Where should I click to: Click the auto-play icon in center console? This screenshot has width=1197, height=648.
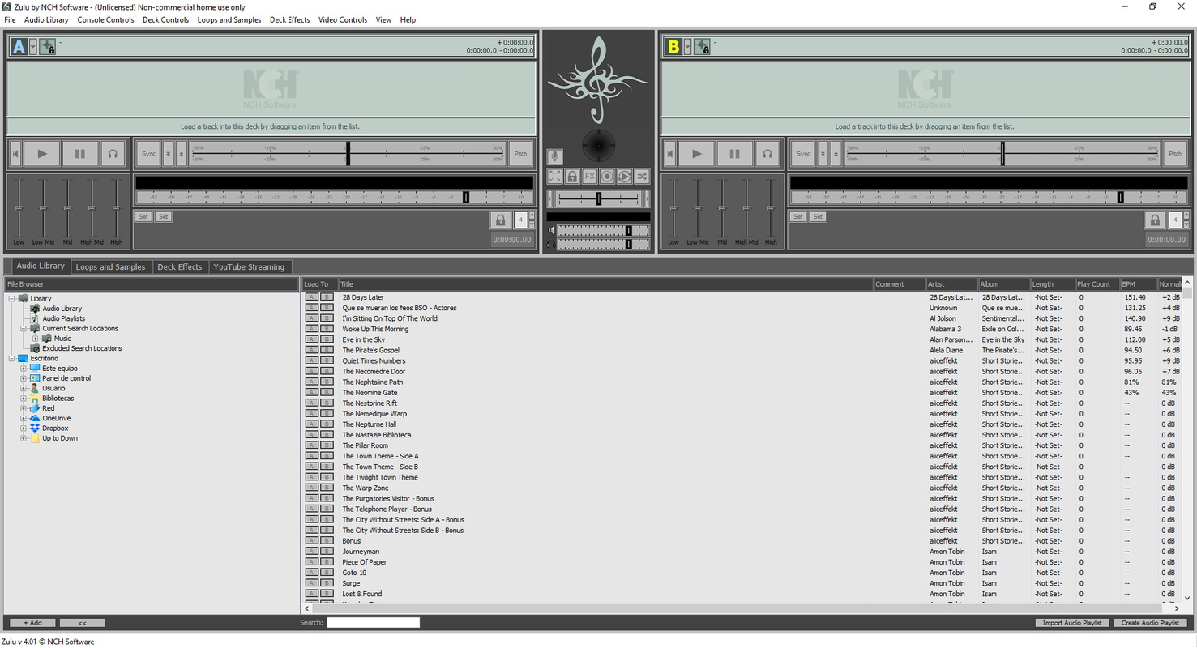click(x=625, y=176)
